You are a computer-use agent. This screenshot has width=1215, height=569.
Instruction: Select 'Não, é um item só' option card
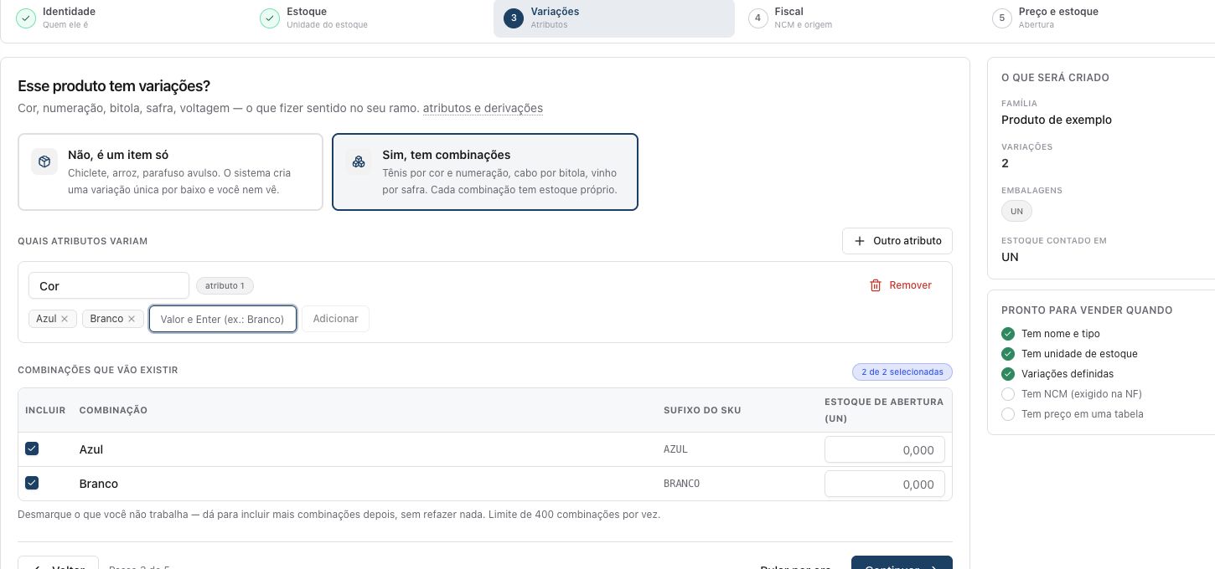tap(170, 172)
